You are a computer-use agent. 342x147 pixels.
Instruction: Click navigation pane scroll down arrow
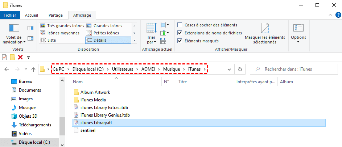62,144
